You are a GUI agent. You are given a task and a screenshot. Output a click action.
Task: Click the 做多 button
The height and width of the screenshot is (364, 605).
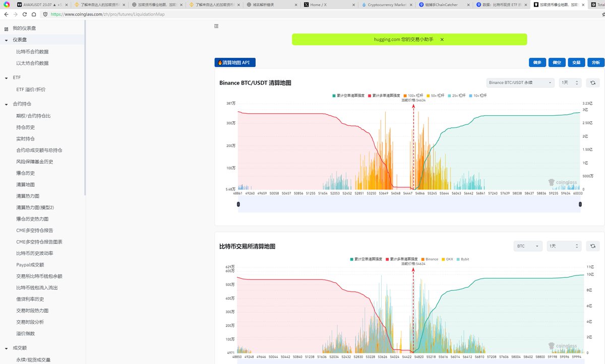click(537, 62)
